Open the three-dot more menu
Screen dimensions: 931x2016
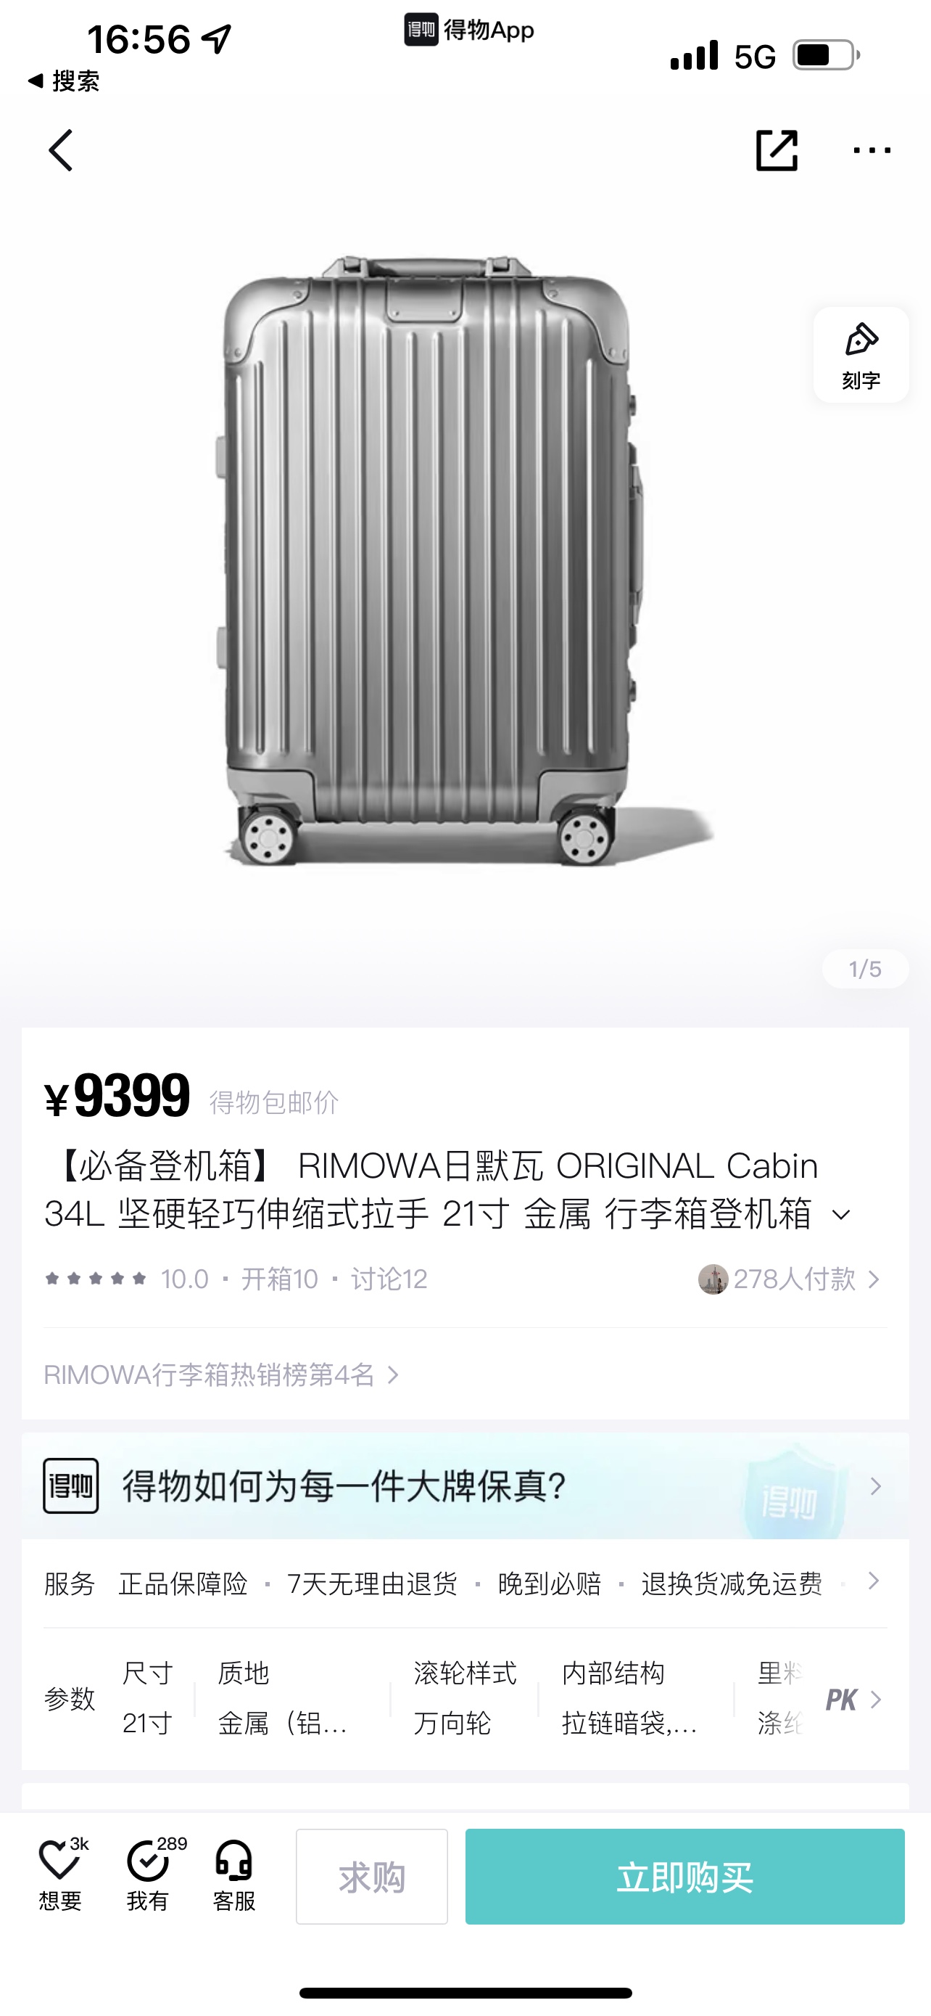point(872,150)
